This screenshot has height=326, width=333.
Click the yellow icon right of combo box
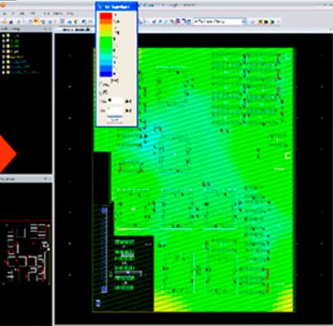[260, 22]
